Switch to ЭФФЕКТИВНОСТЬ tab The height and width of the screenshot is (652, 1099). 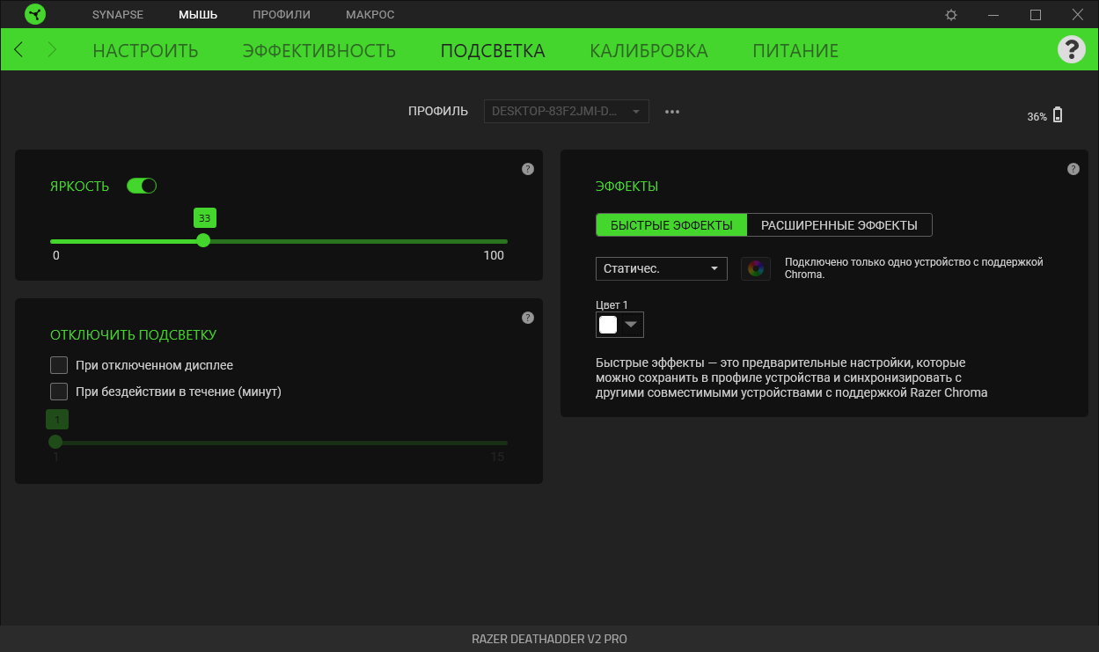point(319,50)
